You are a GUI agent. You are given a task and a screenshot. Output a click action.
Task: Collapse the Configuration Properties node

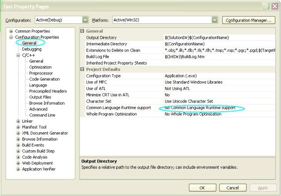(11, 37)
